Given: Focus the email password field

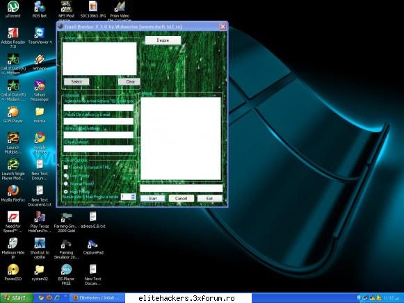Looking at the screenshot, I should 99,121.
